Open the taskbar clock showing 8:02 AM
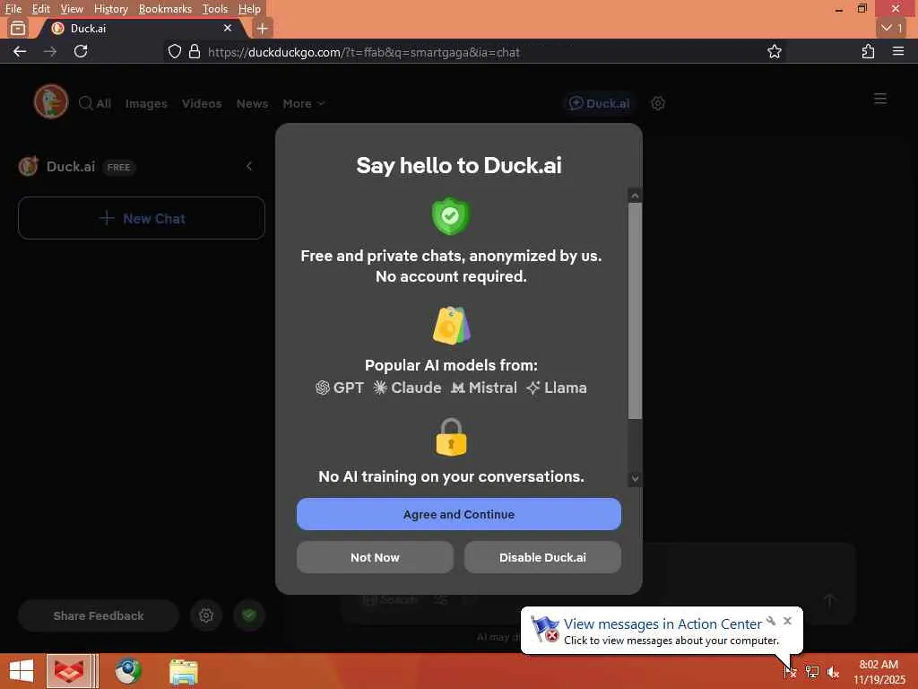 pos(879,671)
